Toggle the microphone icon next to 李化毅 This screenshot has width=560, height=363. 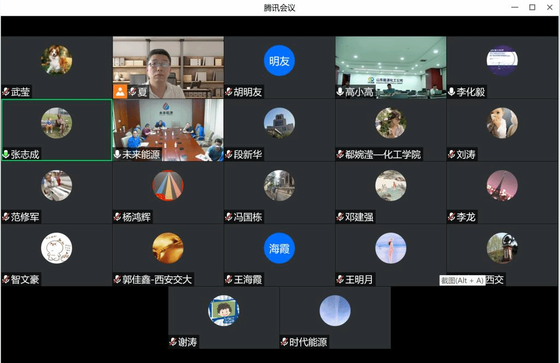point(452,92)
